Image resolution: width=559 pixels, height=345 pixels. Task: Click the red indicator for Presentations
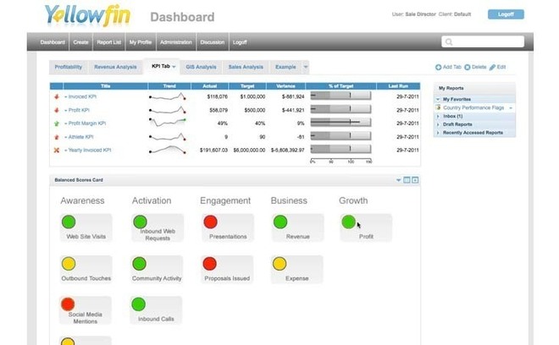point(210,222)
